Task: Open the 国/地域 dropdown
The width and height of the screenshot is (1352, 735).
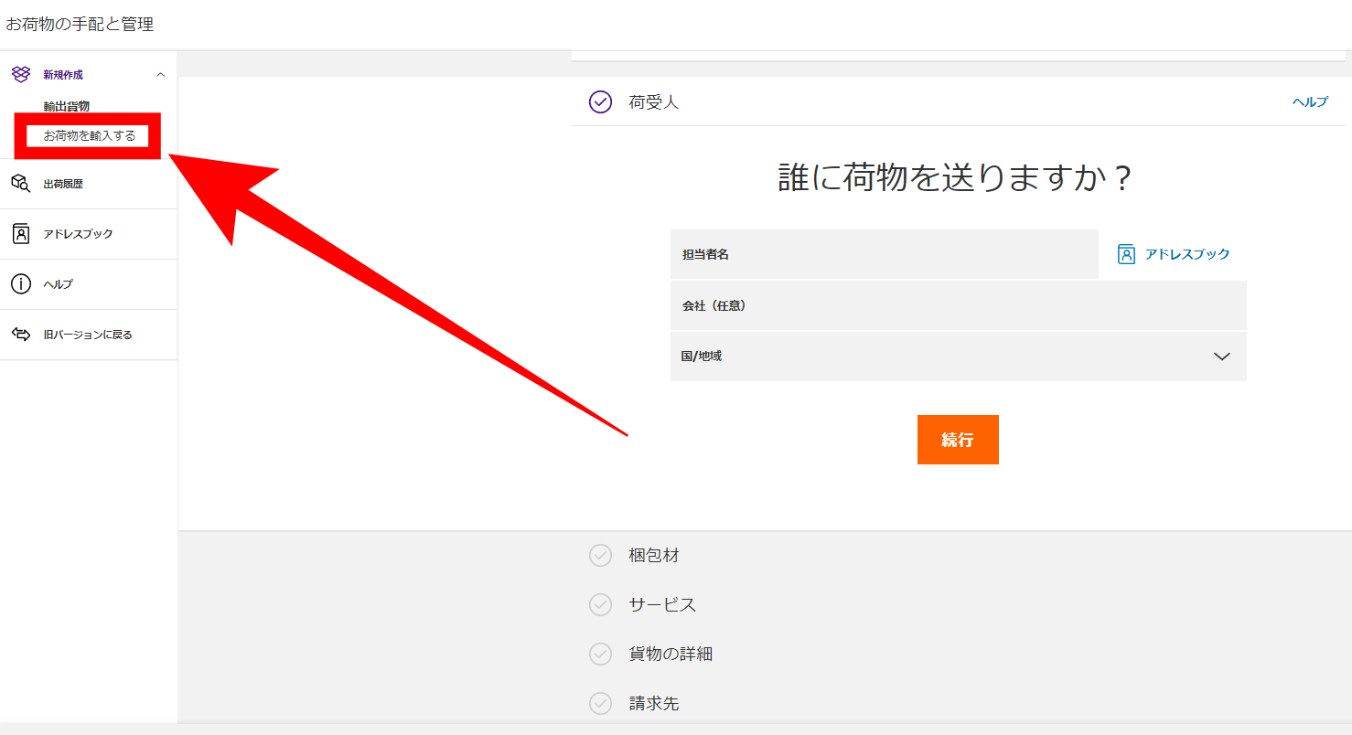Action: pos(958,357)
